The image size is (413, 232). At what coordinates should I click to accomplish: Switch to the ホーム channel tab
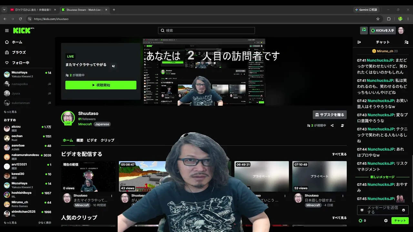coord(68,140)
